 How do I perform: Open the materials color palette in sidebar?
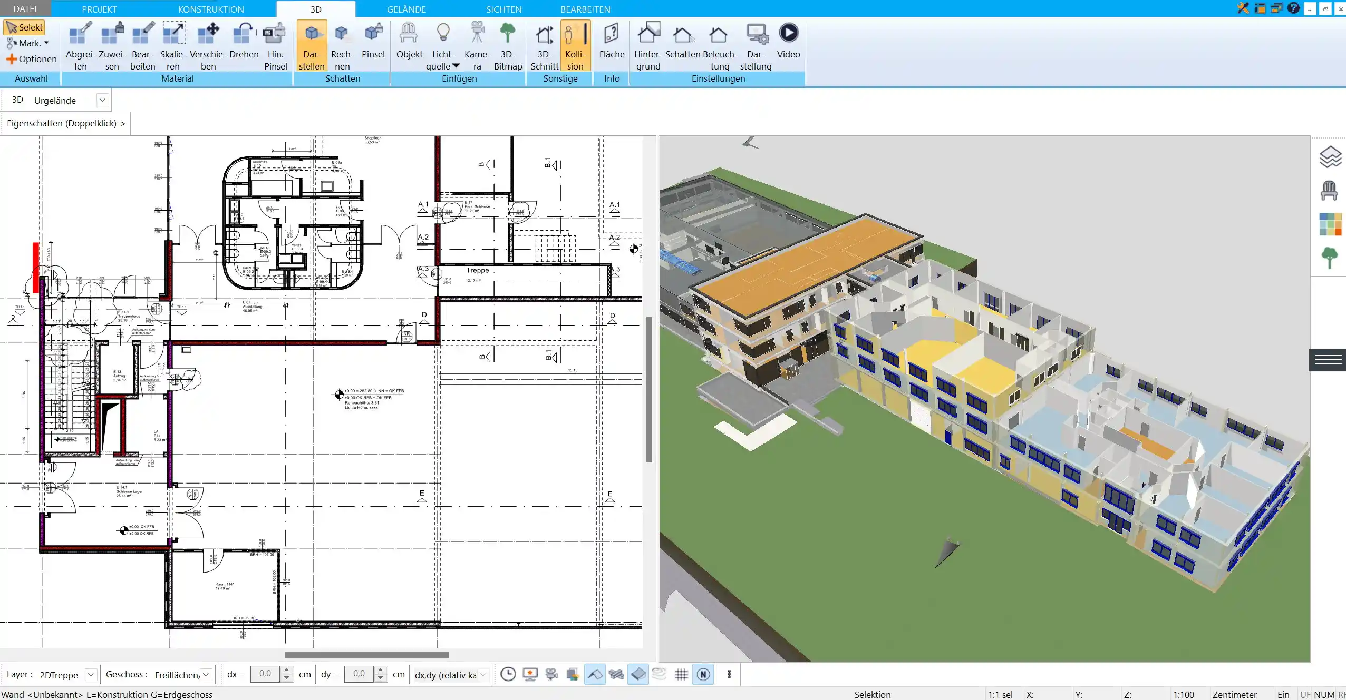pos(1330,224)
